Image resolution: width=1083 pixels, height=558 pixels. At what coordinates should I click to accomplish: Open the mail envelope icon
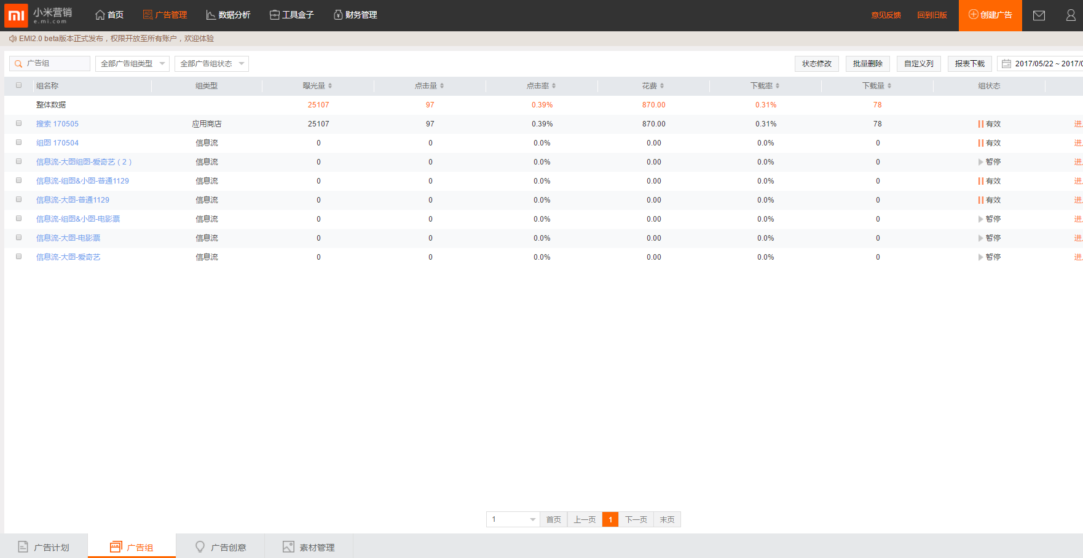point(1039,15)
